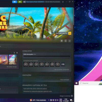Select the sixth locked achievement icon
This screenshot has width=102, height=102.
tap(52, 64)
